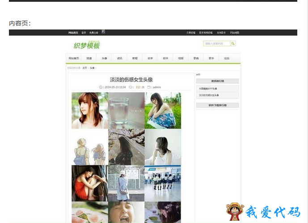The width and height of the screenshot is (308, 223).
Task: Open 网站首页 in the black top bar
Action: tap(73, 33)
